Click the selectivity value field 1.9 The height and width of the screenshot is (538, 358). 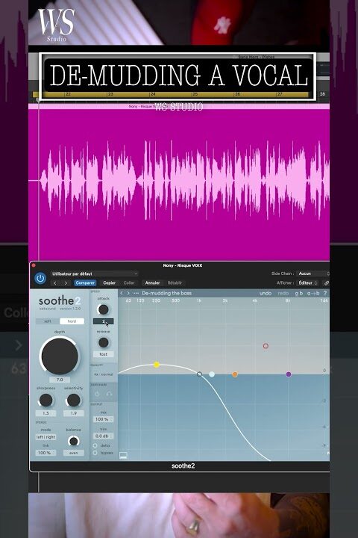(x=73, y=413)
